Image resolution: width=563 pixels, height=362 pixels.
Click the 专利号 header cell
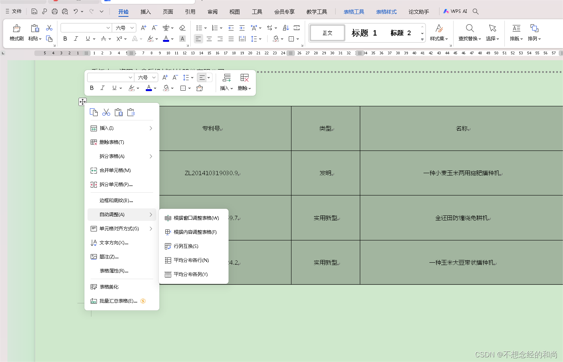click(212, 128)
